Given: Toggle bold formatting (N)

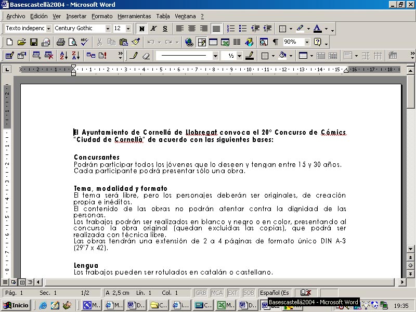Looking at the screenshot, I should pyautogui.click(x=141, y=29).
